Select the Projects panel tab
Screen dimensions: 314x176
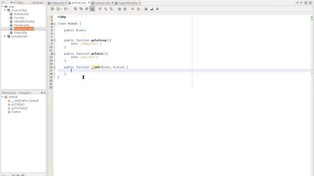tap(4, 2)
